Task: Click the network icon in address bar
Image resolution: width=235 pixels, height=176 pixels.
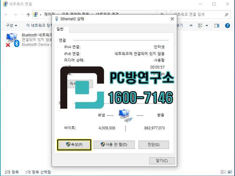Action: (35, 14)
